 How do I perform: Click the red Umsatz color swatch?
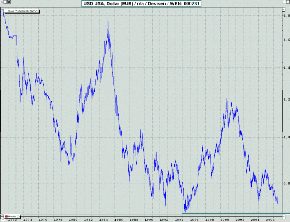coord(6,216)
